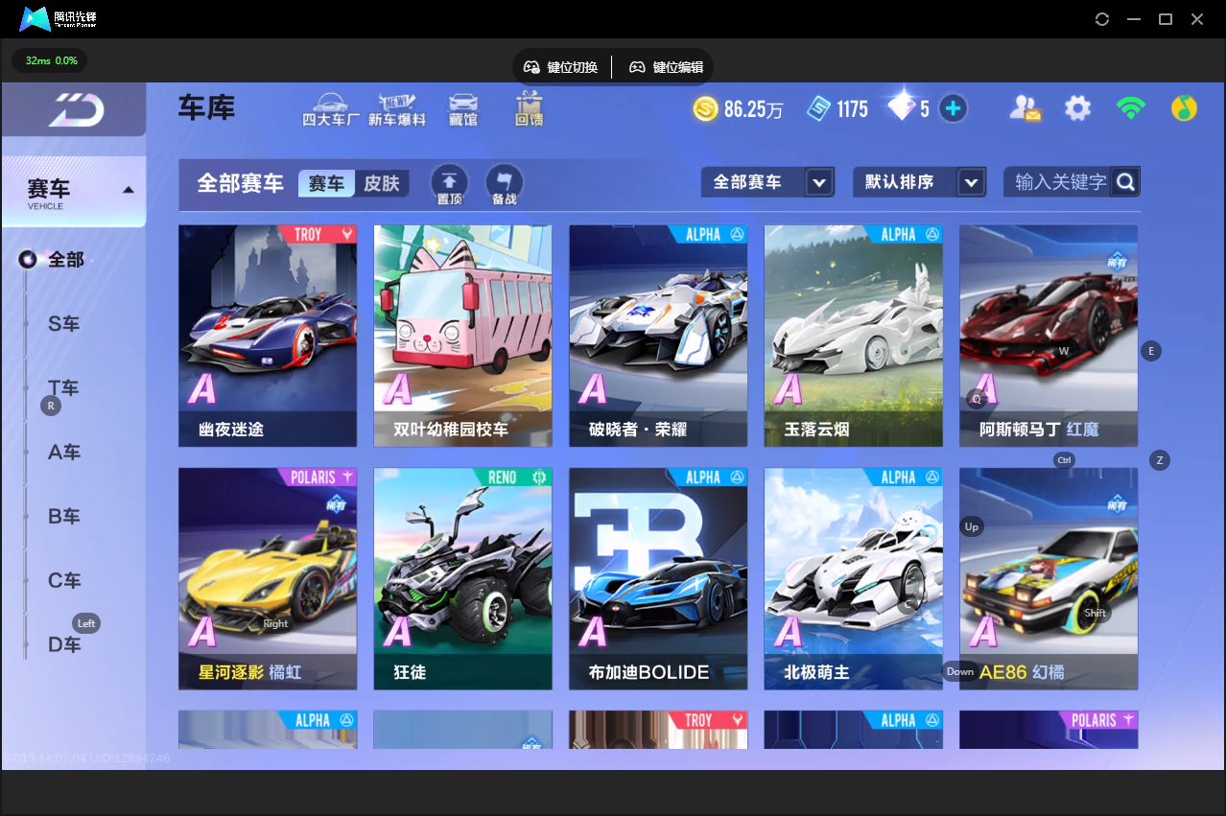Click the RENO badge on 狂徒
Viewport: 1226px width, 816px height.
pyautogui.click(x=511, y=478)
